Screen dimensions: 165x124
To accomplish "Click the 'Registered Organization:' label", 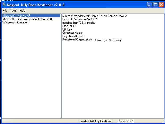I will [x=77, y=40].
